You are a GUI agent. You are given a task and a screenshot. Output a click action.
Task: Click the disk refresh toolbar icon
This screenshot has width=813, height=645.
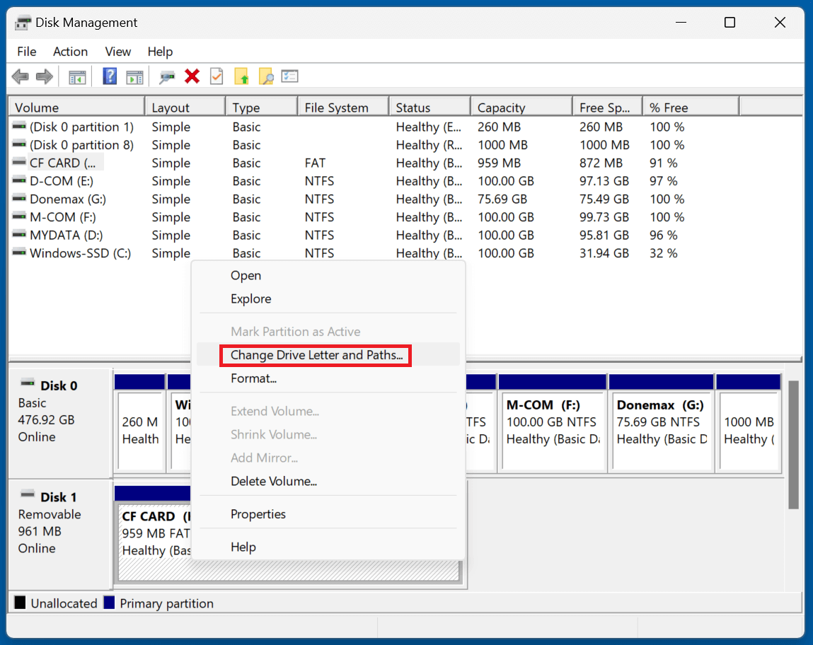tap(168, 76)
